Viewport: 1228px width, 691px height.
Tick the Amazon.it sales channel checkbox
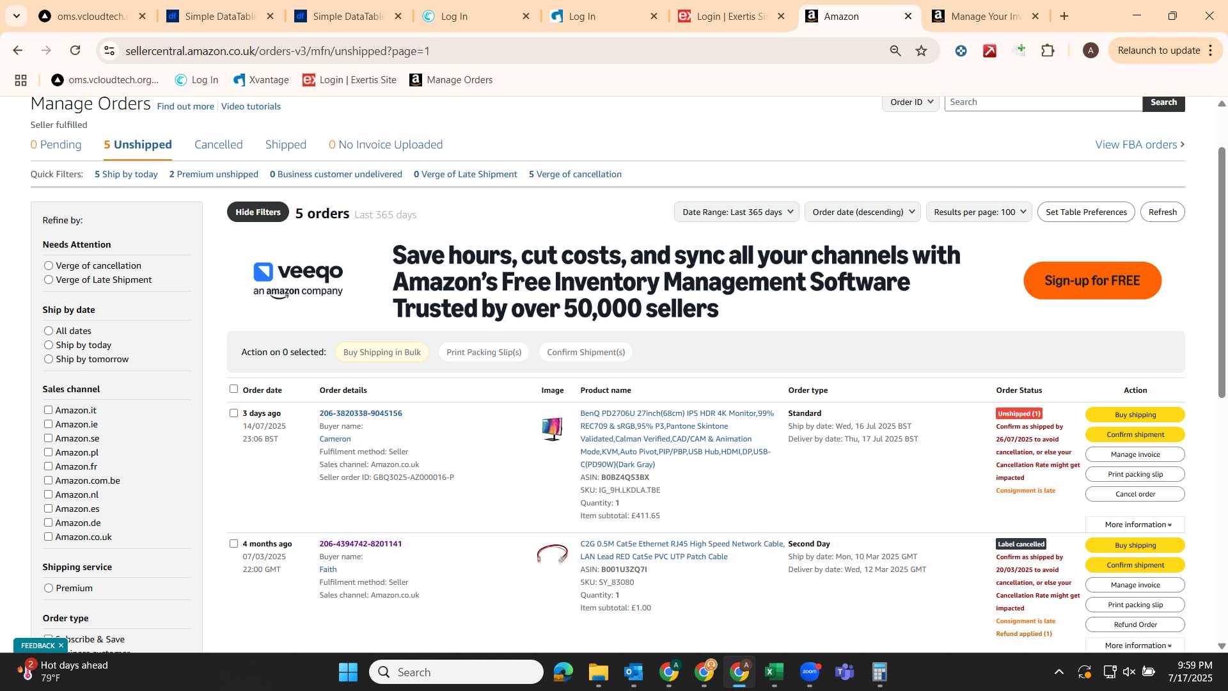click(48, 409)
